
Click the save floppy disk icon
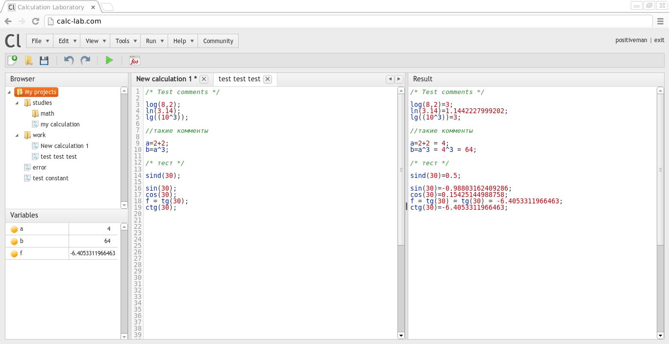tap(44, 60)
